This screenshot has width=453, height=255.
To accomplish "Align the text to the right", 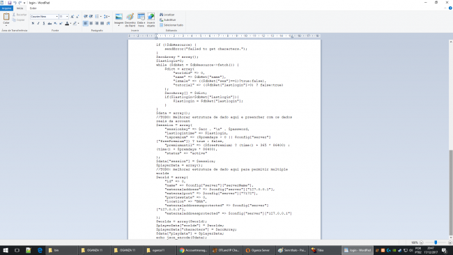I will coord(96,24).
